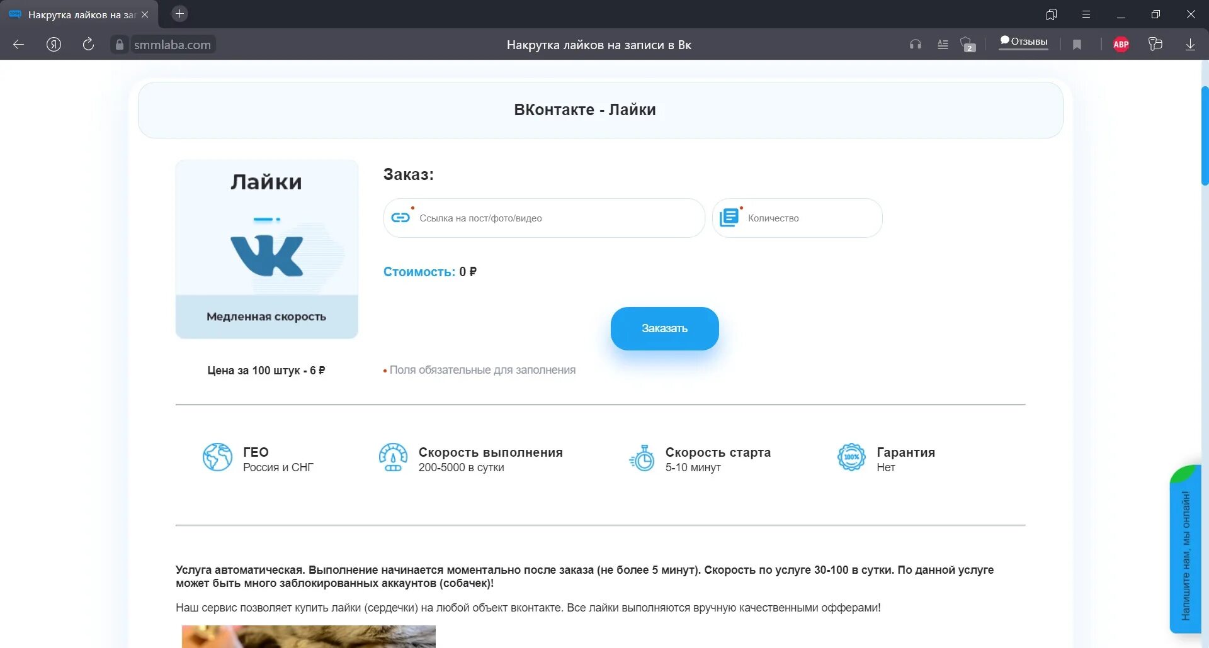Go back using the browser back arrow
Image resolution: width=1209 pixels, height=648 pixels.
pyautogui.click(x=19, y=45)
